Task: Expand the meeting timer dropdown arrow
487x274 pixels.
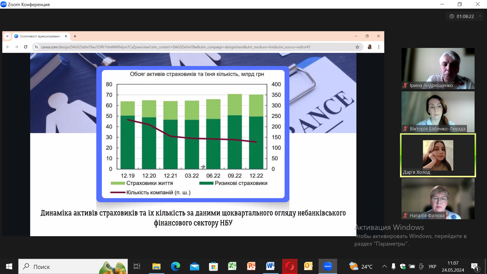Action: pos(480,16)
